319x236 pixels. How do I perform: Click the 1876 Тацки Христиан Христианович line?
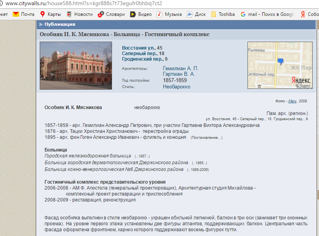click(116, 131)
